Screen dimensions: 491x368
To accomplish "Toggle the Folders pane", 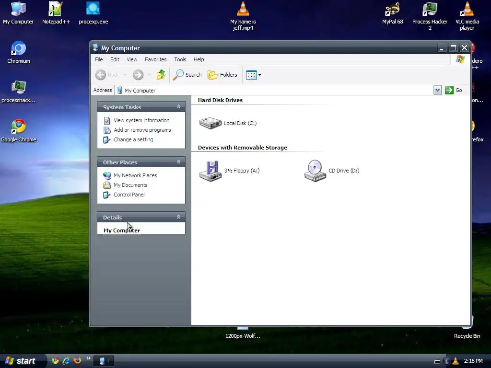I will (x=222, y=75).
